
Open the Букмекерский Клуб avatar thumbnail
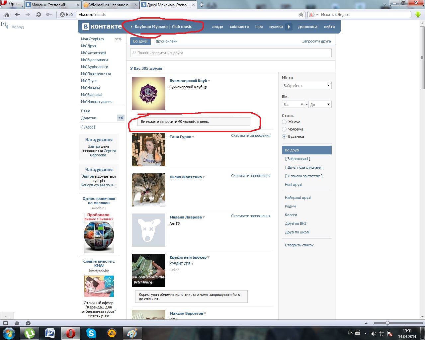point(148,94)
